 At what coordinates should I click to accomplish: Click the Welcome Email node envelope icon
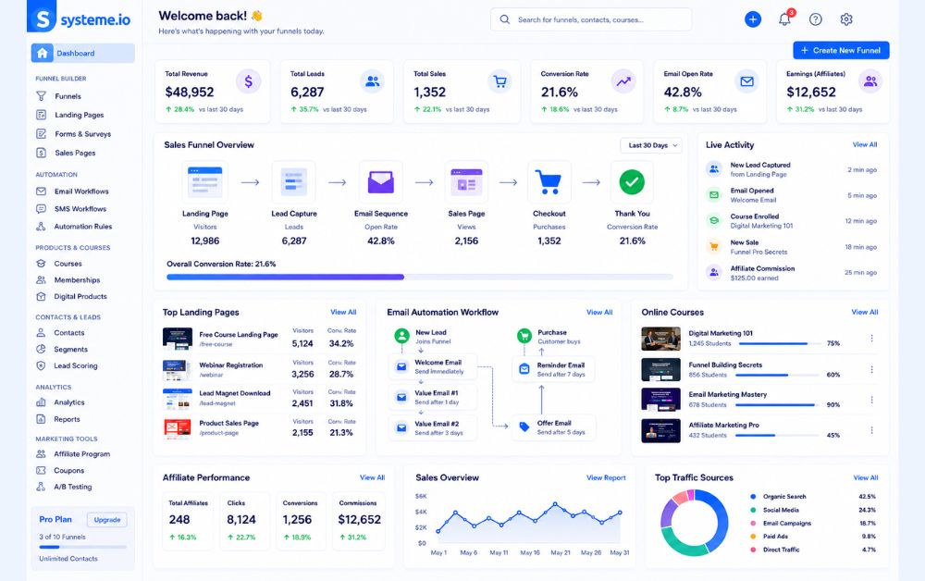(x=401, y=367)
